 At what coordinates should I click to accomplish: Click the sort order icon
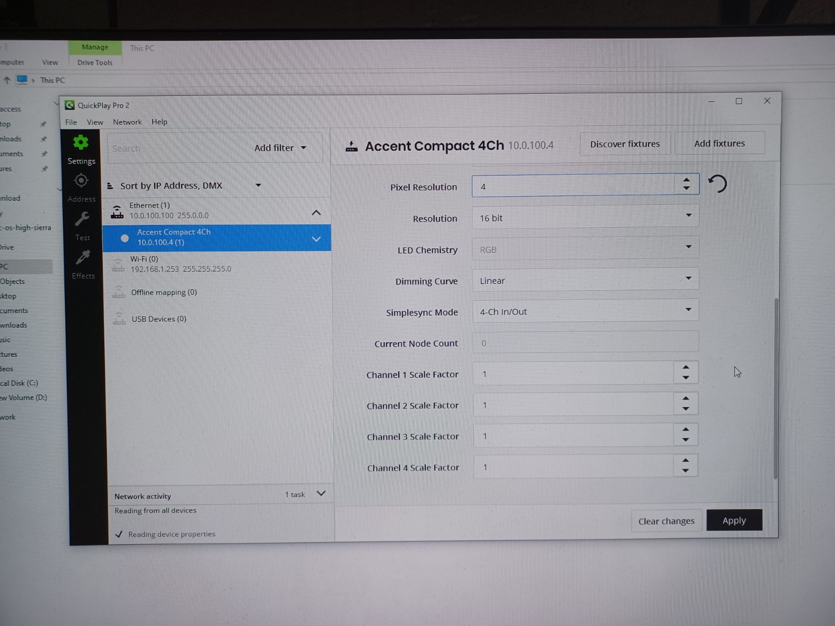coord(110,186)
